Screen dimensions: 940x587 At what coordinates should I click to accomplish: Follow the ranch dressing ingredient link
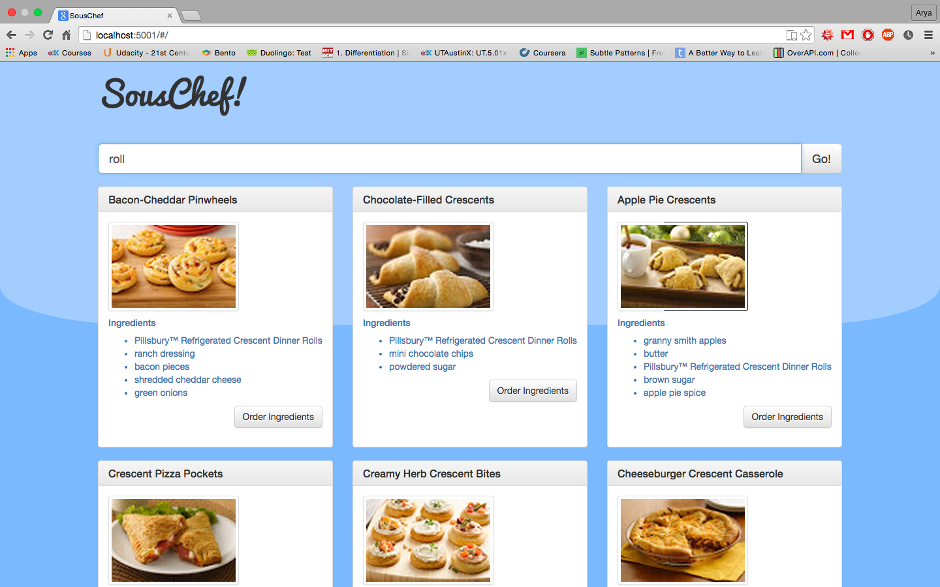pyautogui.click(x=164, y=354)
